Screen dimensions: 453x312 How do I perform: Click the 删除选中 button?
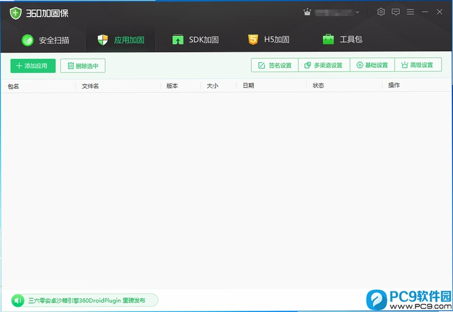tap(83, 66)
